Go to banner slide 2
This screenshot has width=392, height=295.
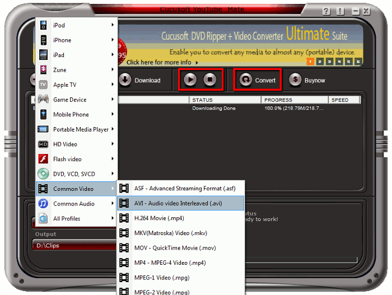[x=320, y=61]
